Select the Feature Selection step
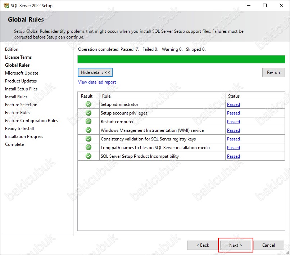 pyautogui.click(x=21, y=105)
